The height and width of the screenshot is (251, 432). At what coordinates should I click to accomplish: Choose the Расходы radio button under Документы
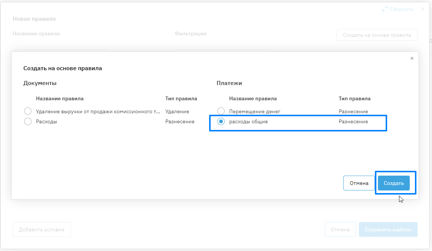coord(27,121)
